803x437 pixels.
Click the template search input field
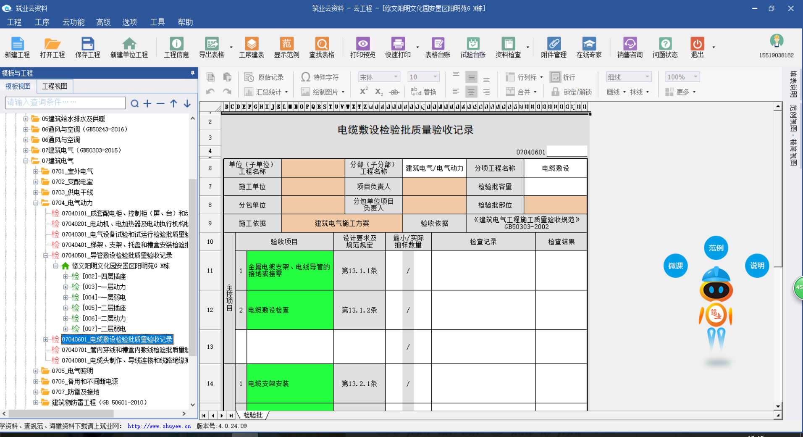pos(65,103)
